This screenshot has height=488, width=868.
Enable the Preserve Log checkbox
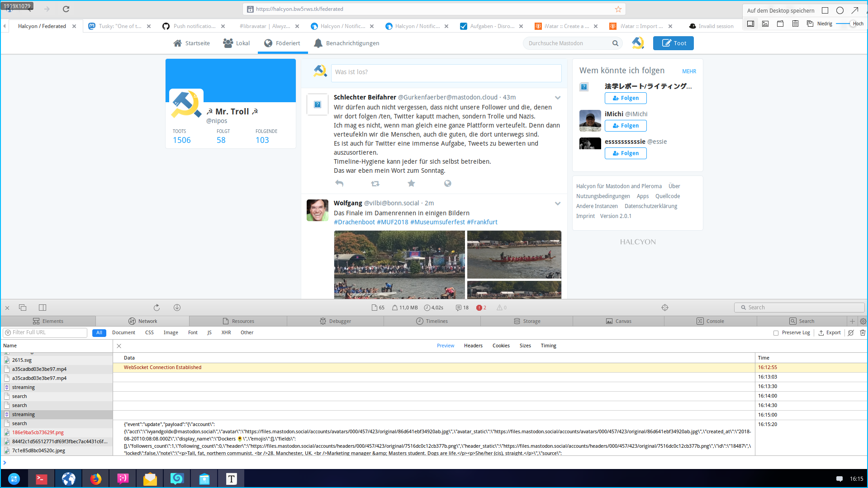(x=776, y=332)
